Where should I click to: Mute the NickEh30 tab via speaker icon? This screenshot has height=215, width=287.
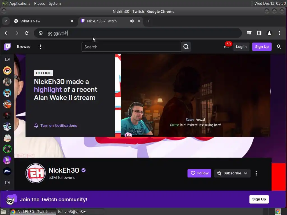132,21
